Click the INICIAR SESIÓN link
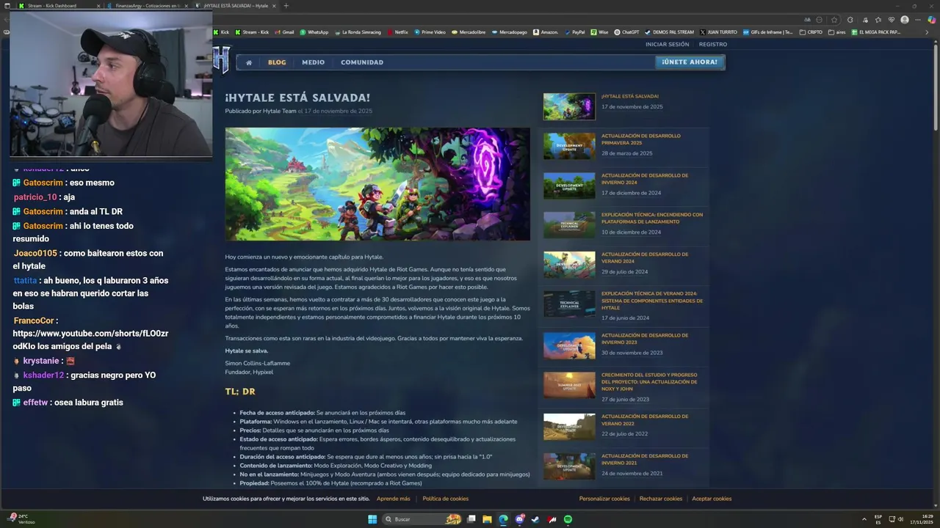This screenshot has width=940, height=528. (668, 44)
